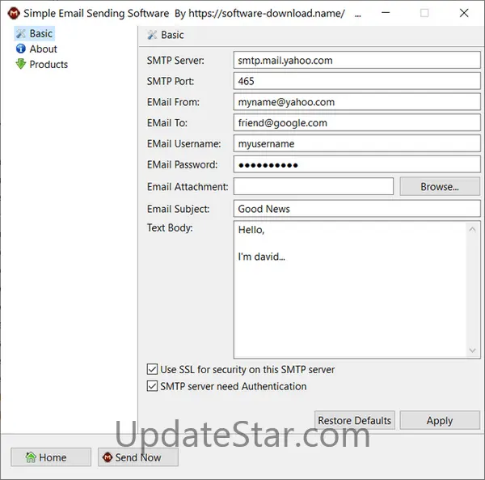
Task: Click the green download arrow icon beside Products
Action: (x=21, y=64)
